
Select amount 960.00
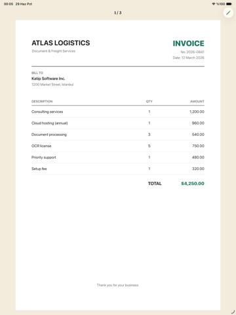pyautogui.click(x=198, y=123)
